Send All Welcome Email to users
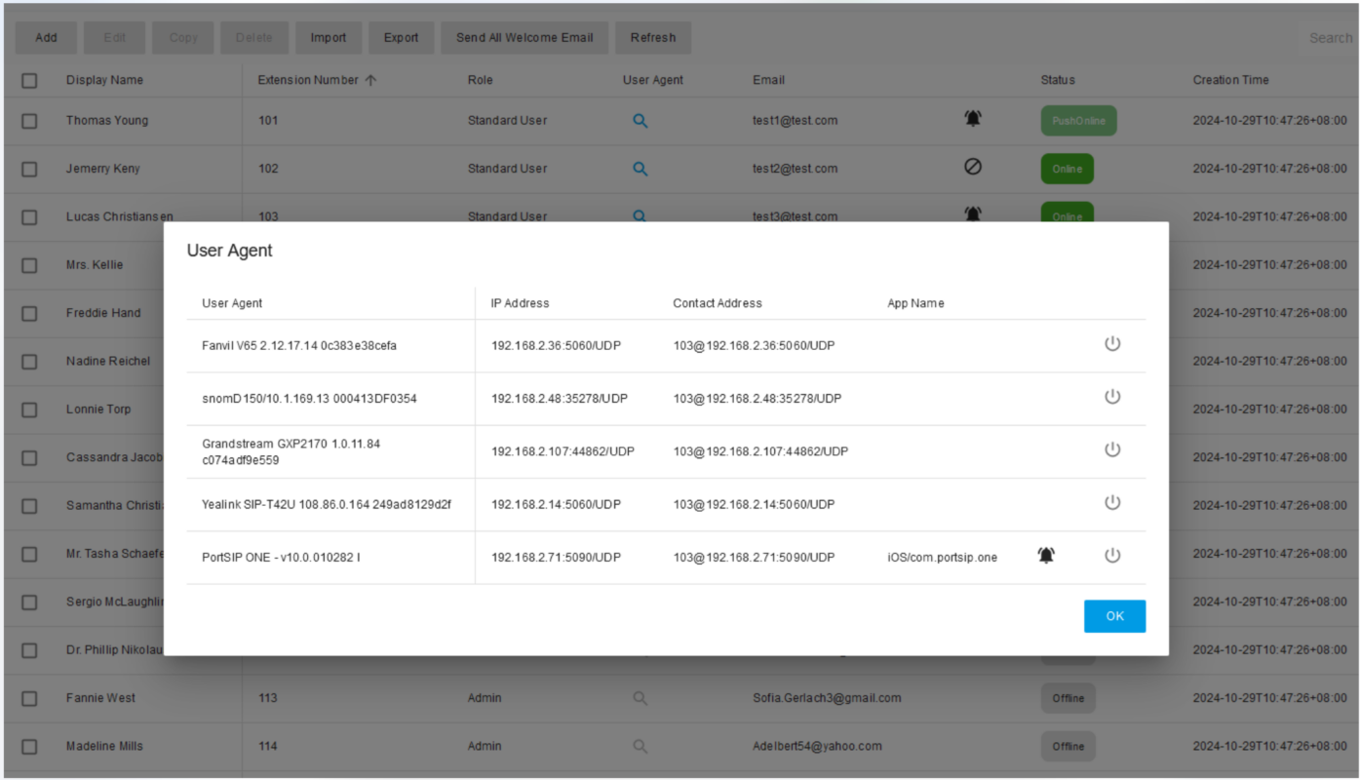Viewport: 1360px width, 780px height. pos(525,37)
